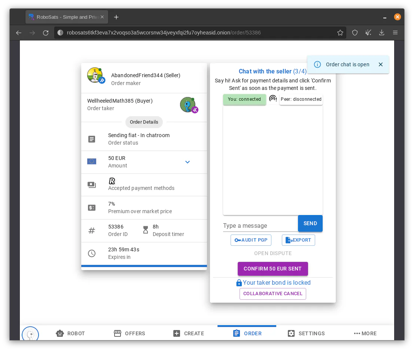Open the MORE navigation menu
The height and width of the screenshot is (351, 414).
pyautogui.click(x=365, y=333)
